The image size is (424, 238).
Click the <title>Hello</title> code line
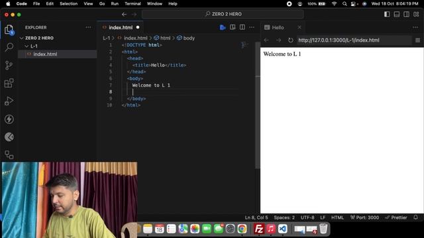click(x=159, y=65)
